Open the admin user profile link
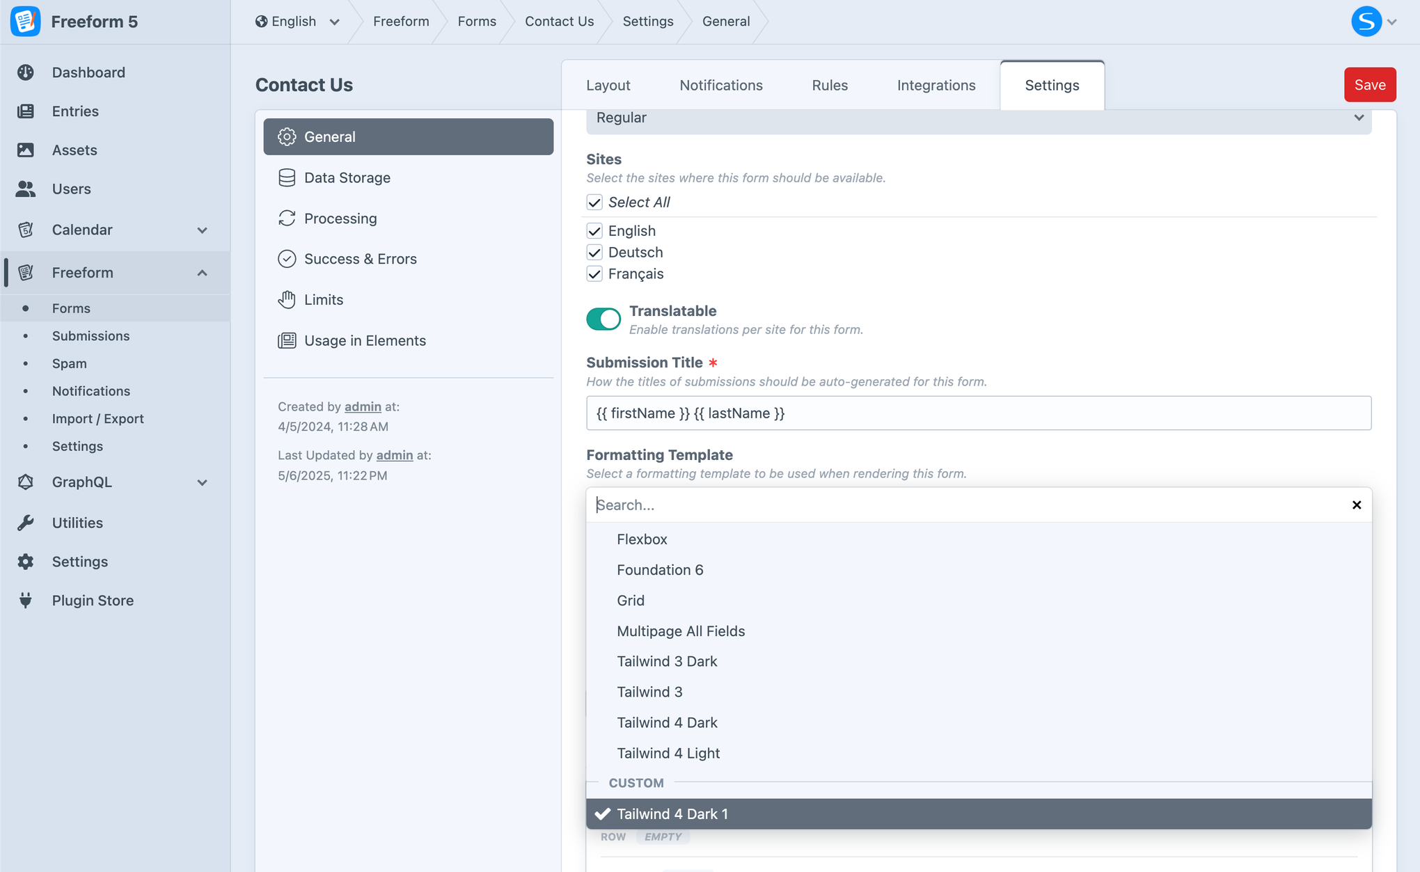Viewport: 1420px width, 872px height. (x=362, y=406)
